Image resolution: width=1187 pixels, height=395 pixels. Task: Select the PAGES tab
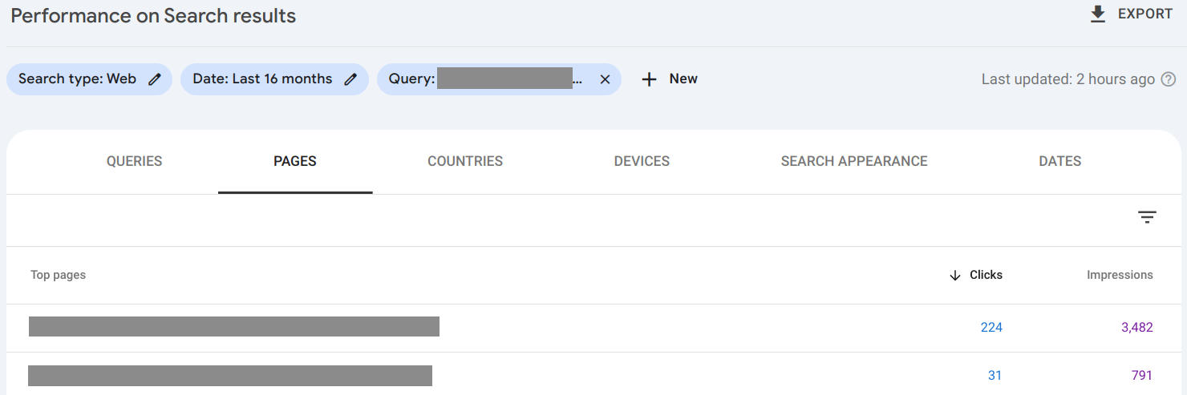pos(295,161)
